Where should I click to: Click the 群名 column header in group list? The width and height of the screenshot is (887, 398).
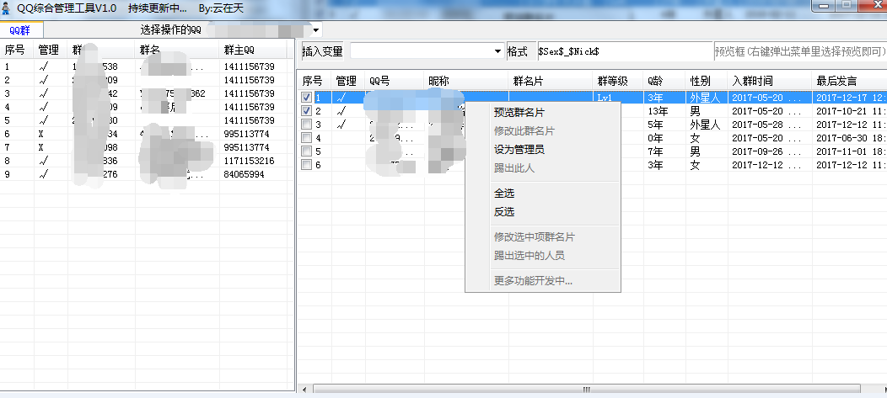click(x=177, y=50)
